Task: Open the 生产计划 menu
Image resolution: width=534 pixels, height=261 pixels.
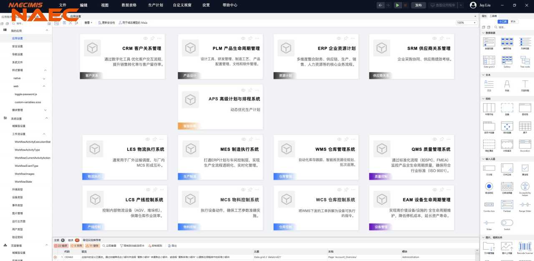Action: 155,5
